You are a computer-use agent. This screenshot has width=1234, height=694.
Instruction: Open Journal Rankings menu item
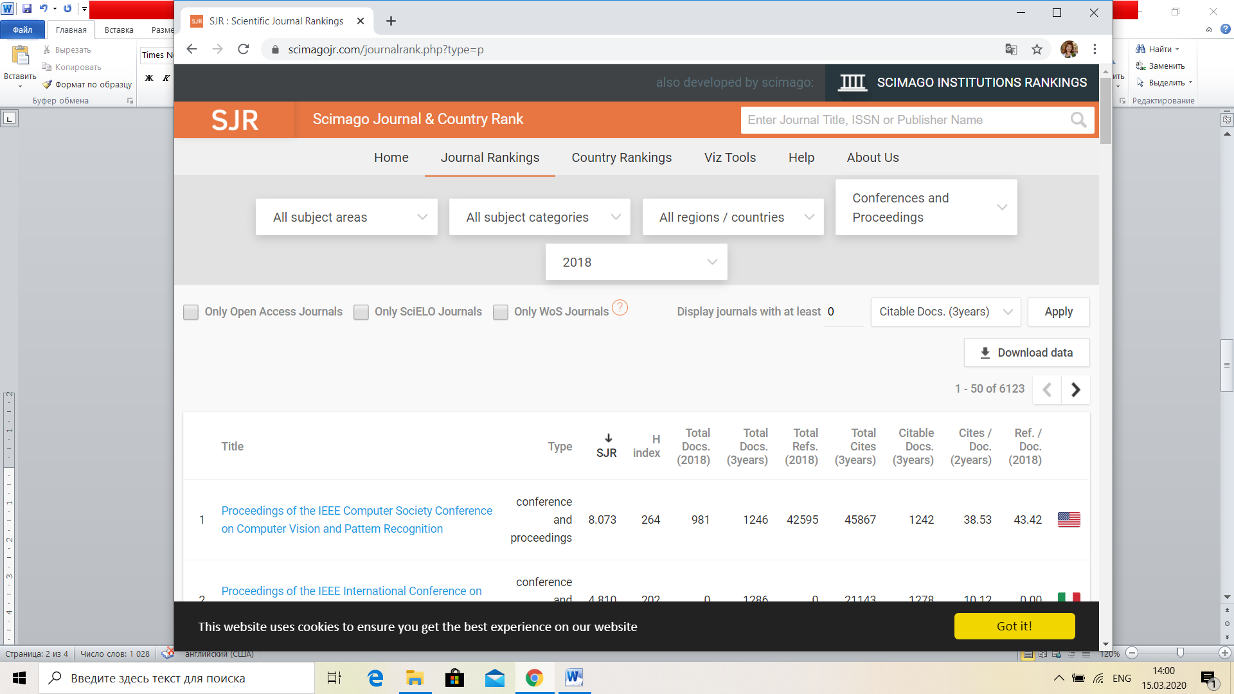[490, 157]
